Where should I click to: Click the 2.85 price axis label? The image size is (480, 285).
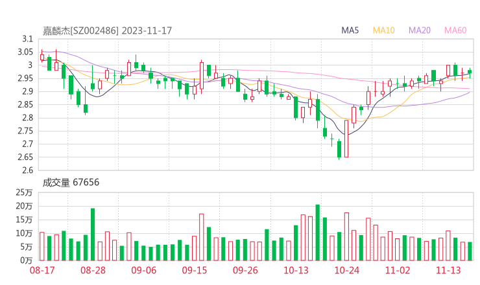(x=25, y=104)
